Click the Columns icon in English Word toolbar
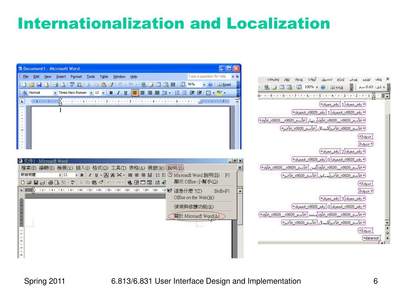 pos(173,85)
